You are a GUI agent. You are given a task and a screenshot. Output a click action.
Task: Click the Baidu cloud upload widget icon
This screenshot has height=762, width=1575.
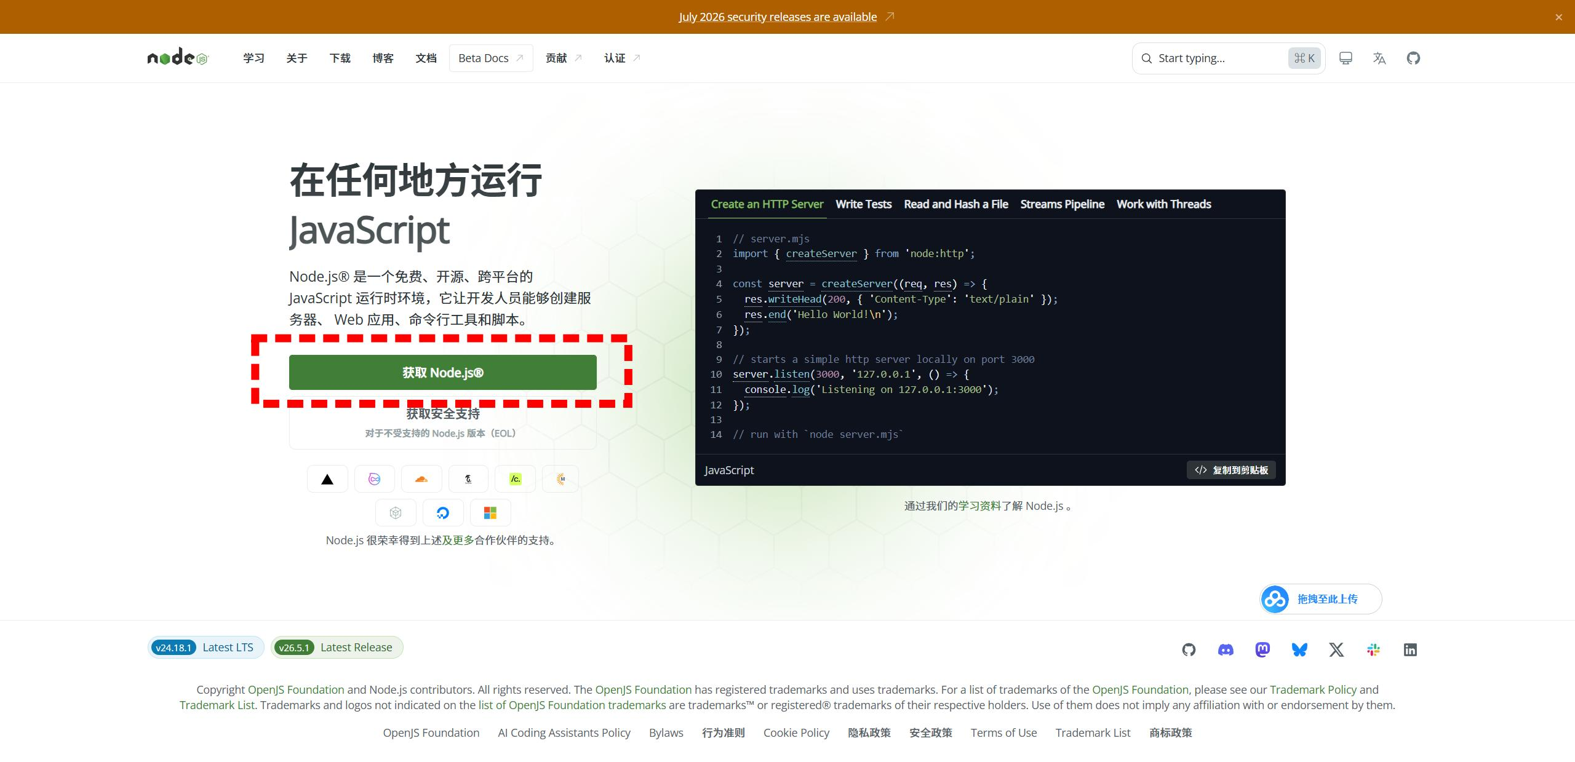point(1275,599)
